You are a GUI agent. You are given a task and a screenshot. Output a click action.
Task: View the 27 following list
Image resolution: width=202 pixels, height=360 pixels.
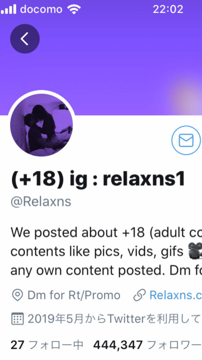tap(47, 345)
